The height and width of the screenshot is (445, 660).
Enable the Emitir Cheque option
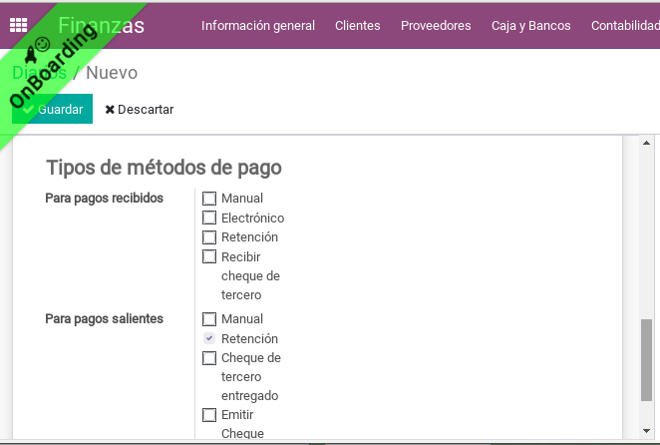pos(209,415)
